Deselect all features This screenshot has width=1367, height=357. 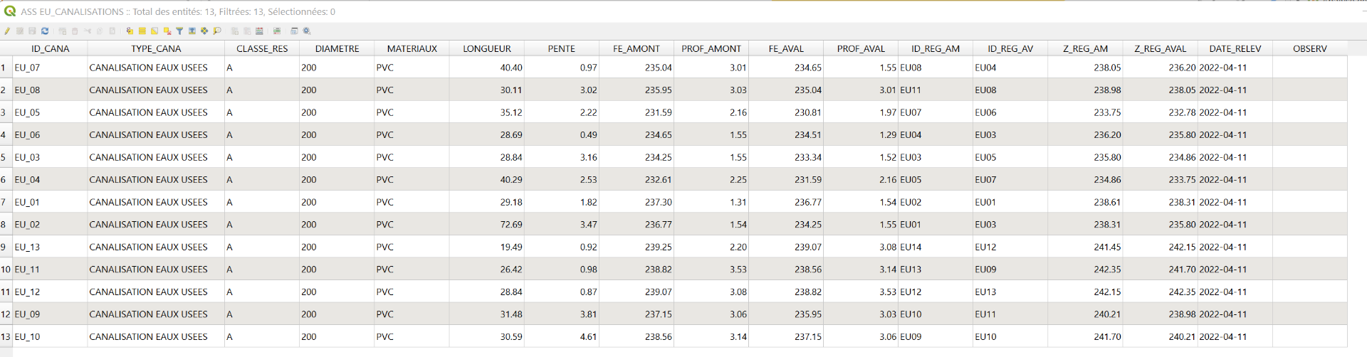[167, 31]
